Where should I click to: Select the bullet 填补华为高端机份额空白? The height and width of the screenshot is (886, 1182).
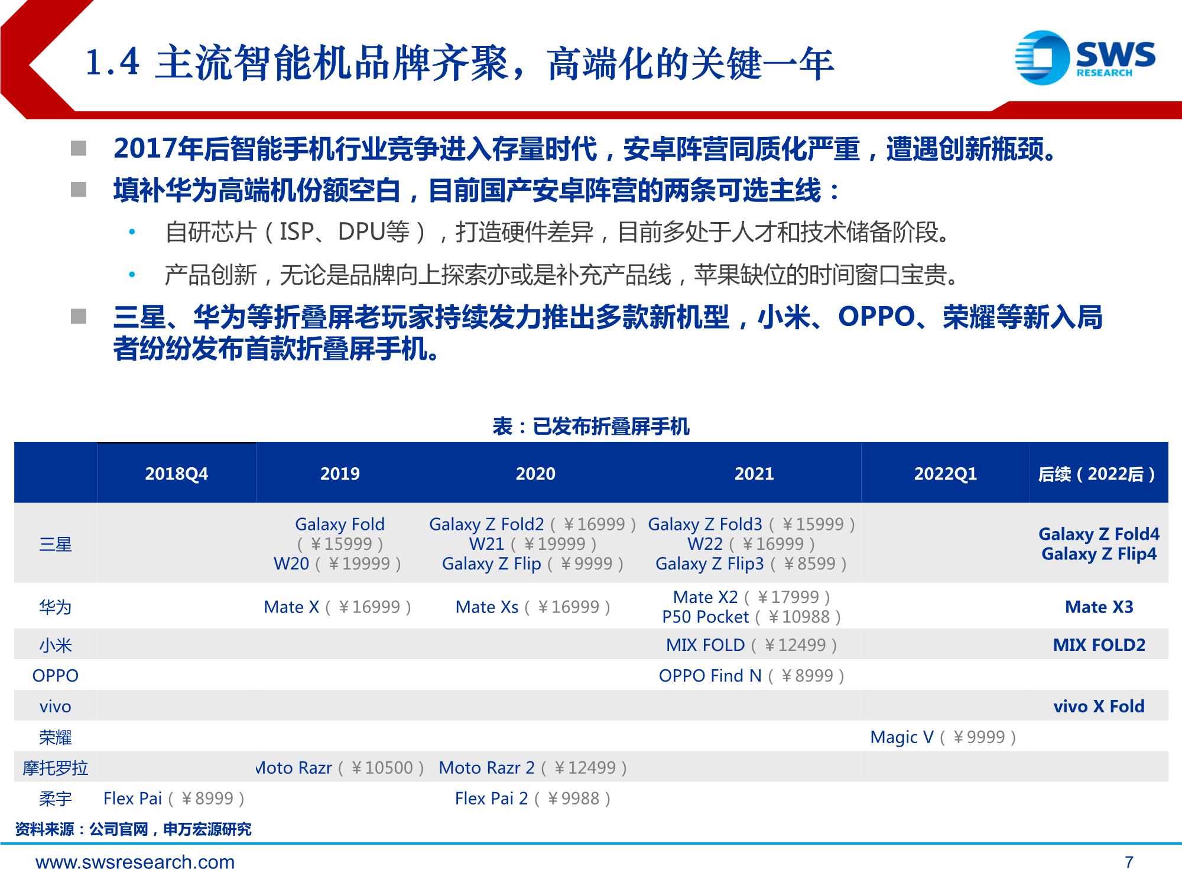click(476, 190)
